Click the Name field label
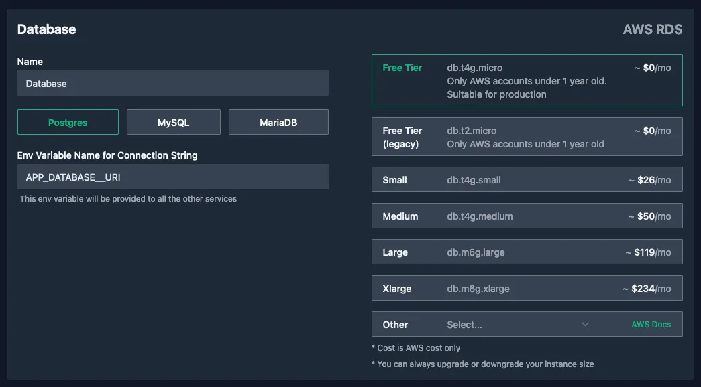Image resolution: width=701 pixels, height=387 pixels. click(x=30, y=61)
